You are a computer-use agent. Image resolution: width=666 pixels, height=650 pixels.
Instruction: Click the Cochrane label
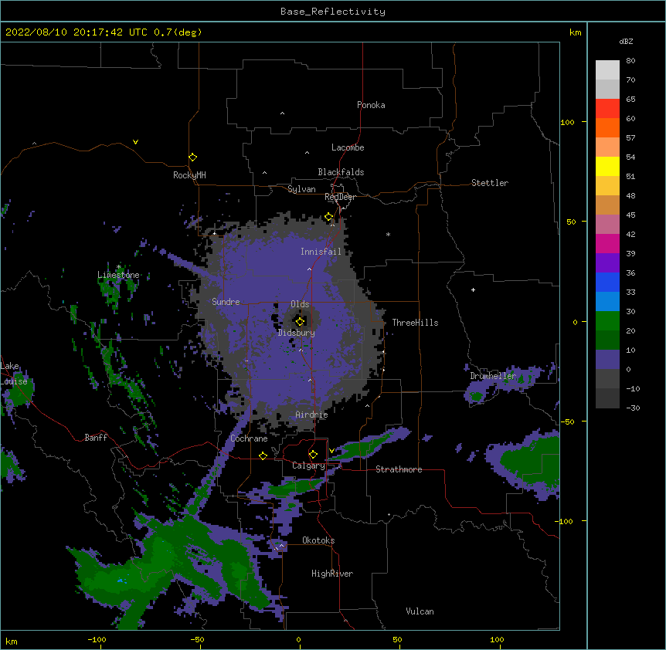pyautogui.click(x=249, y=438)
